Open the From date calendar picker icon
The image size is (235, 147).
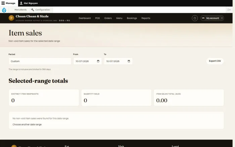point(98,61)
